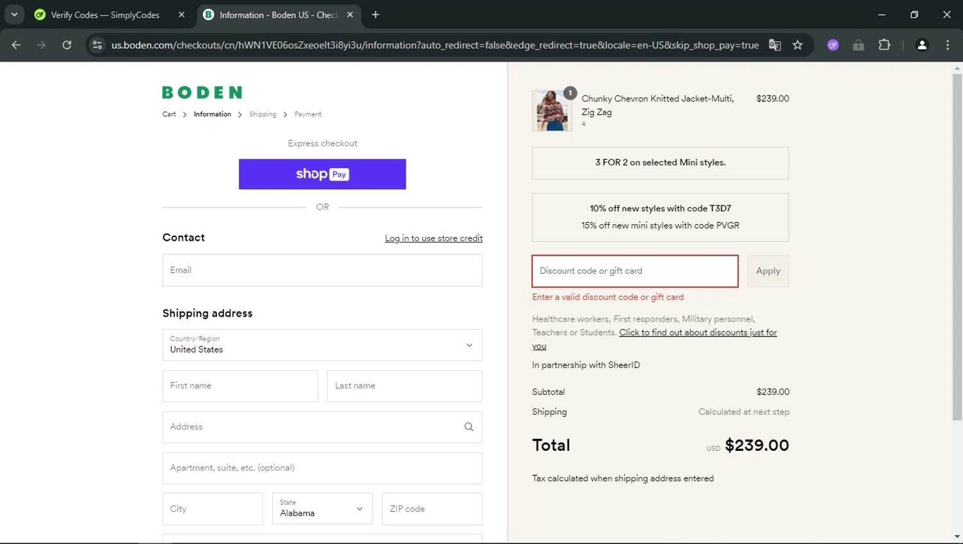Go back to the previous page
The height and width of the screenshot is (544, 963).
(16, 45)
